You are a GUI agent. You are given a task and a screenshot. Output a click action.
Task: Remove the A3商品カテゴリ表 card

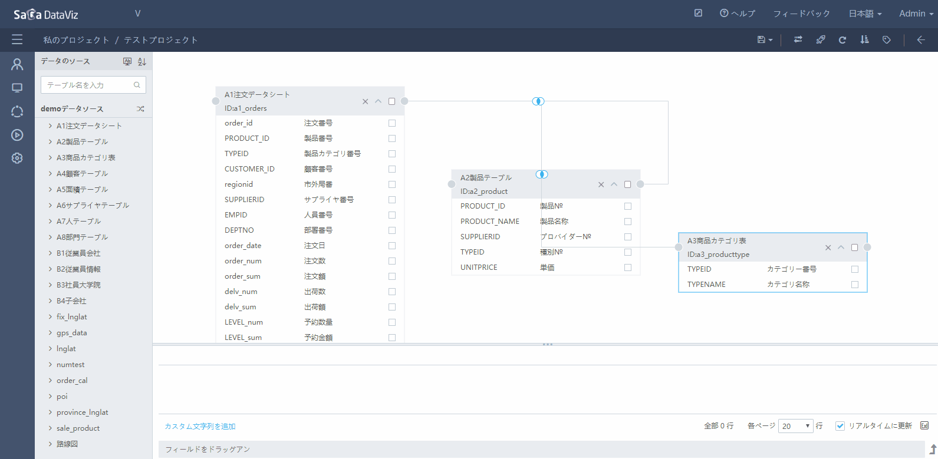[828, 247]
